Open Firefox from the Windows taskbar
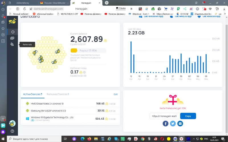 point(89,139)
